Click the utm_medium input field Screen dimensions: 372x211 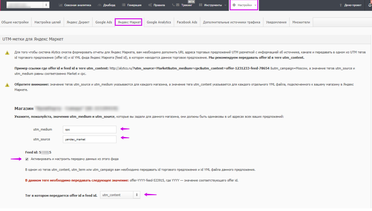tap(90, 130)
